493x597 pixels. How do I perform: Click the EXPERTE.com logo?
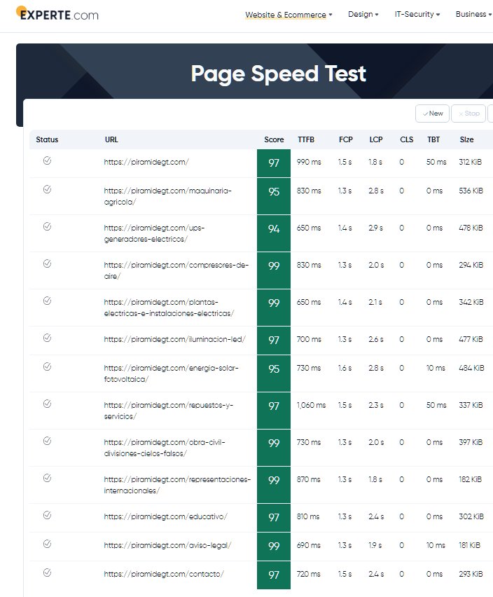coord(57,14)
